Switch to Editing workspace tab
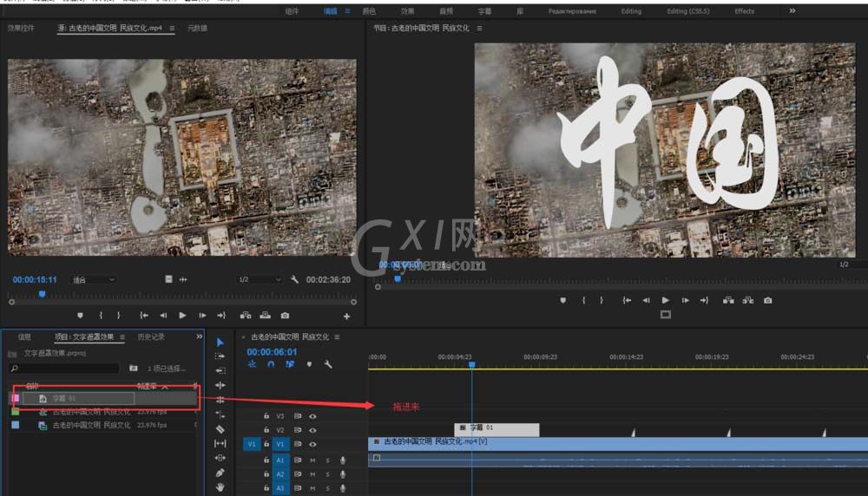This screenshot has height=496, width=868. [x=631, y=11]
